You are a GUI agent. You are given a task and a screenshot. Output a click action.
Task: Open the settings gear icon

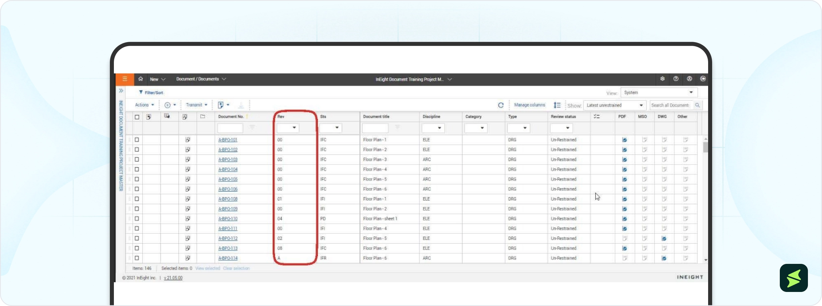pyautogui.click(x=662, y=79)
